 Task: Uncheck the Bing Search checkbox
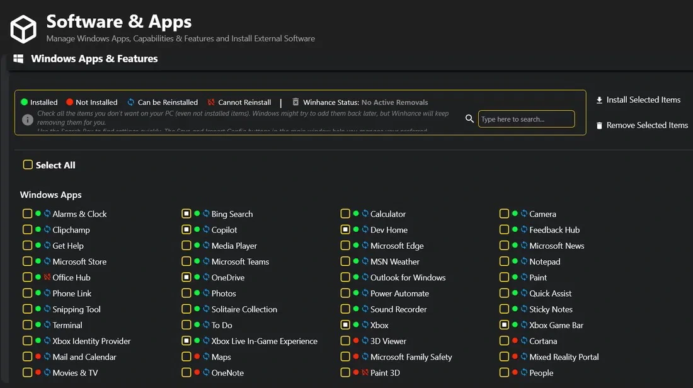(186, 214)
